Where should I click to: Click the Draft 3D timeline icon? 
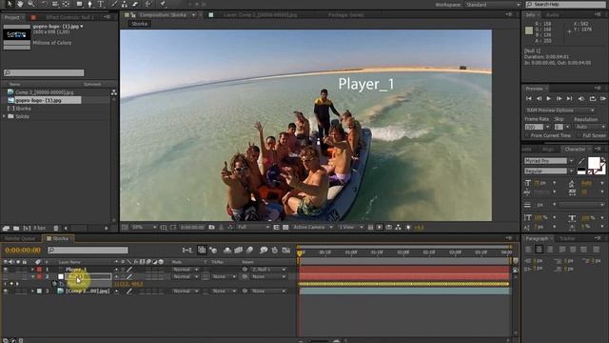click(213, 250)
